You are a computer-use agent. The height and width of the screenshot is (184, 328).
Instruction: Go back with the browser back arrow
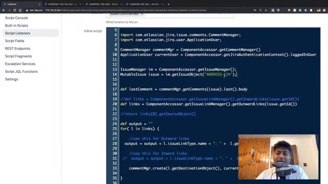4,10
